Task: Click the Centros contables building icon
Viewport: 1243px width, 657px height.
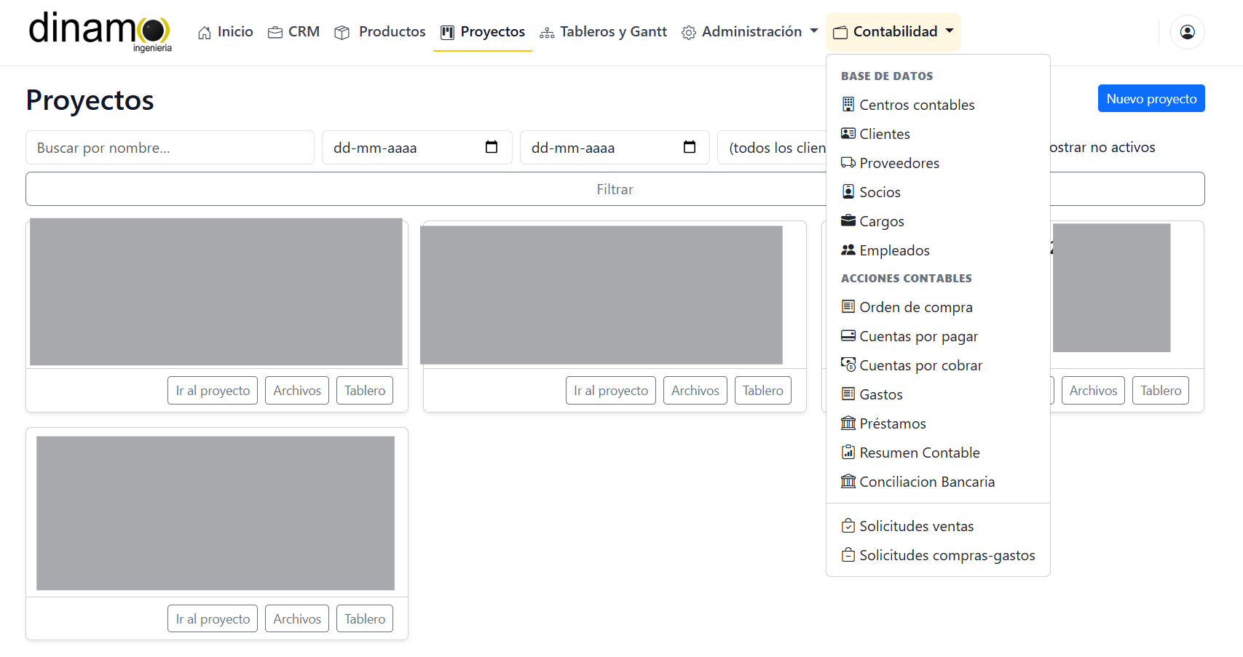Action: 848,104
